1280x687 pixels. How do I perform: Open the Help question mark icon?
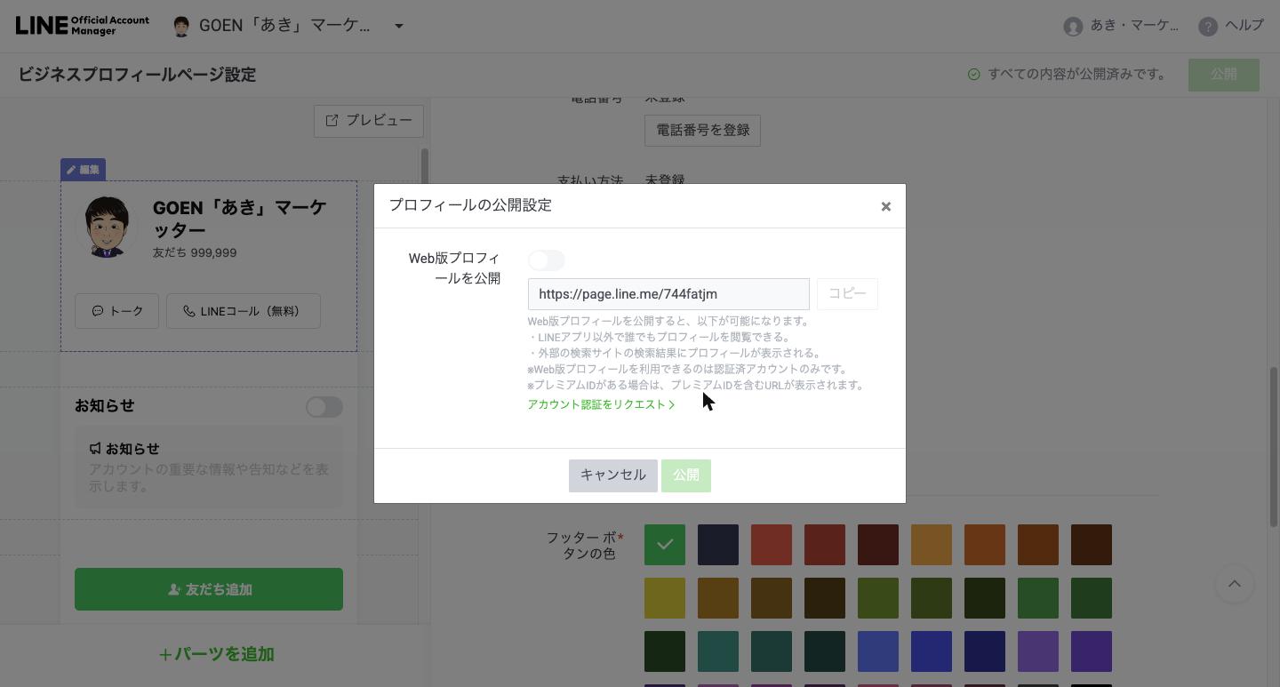coord(1207,26)
